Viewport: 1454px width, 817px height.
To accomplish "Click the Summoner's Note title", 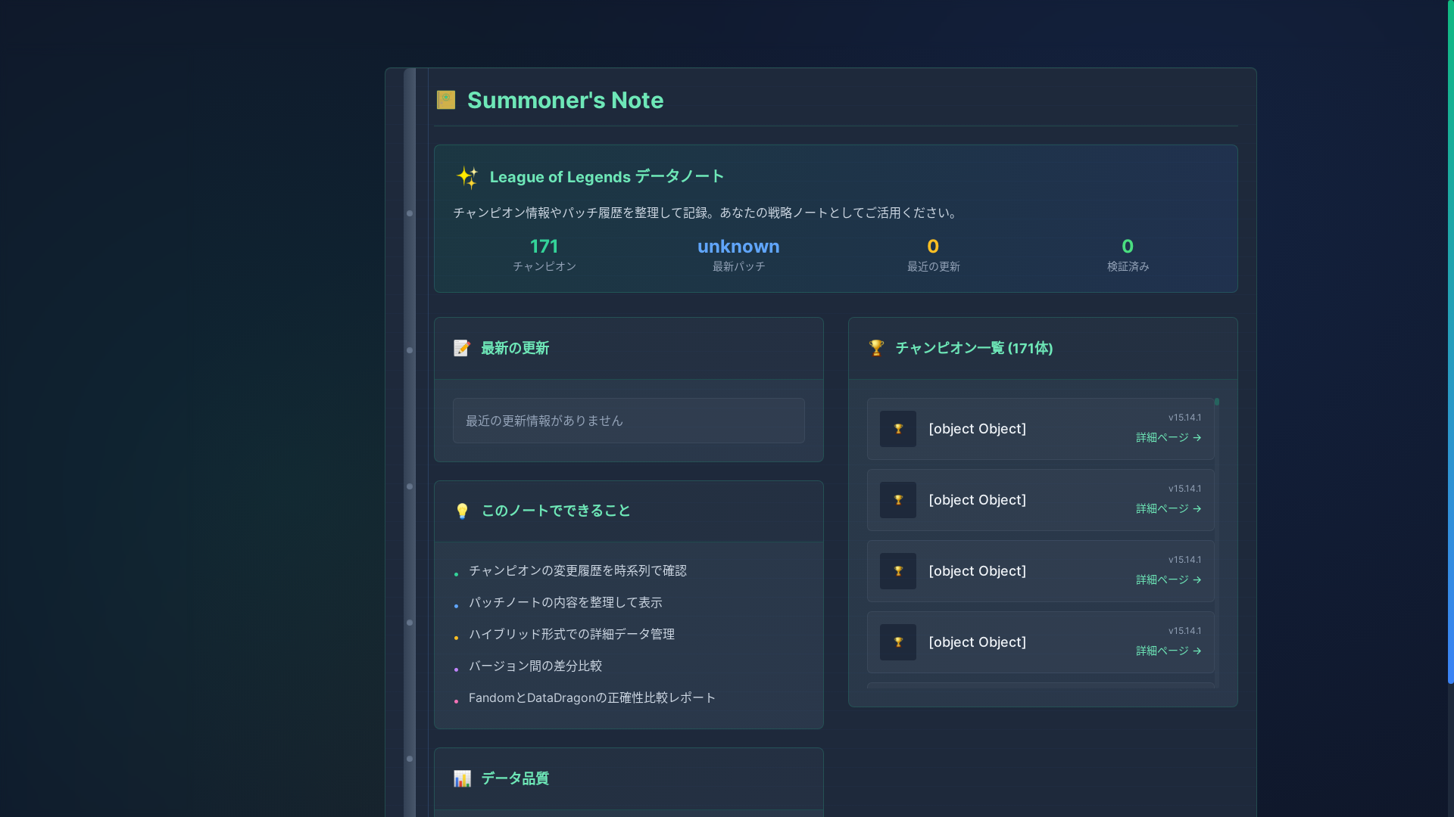I will [565, 100].
